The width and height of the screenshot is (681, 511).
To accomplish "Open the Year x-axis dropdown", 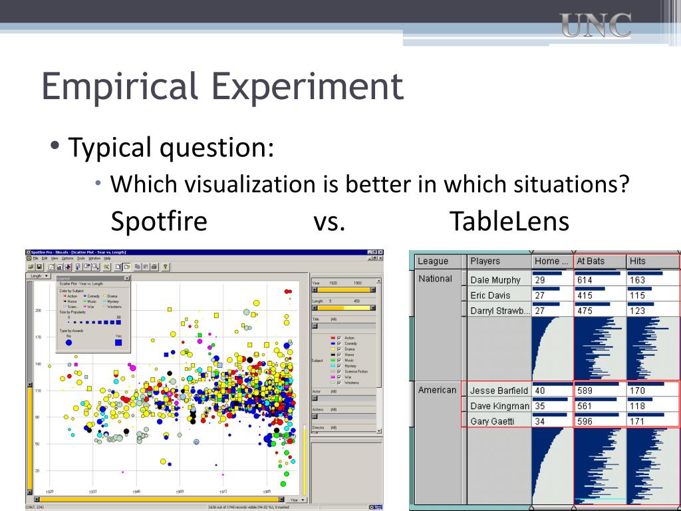I will 297,500.
